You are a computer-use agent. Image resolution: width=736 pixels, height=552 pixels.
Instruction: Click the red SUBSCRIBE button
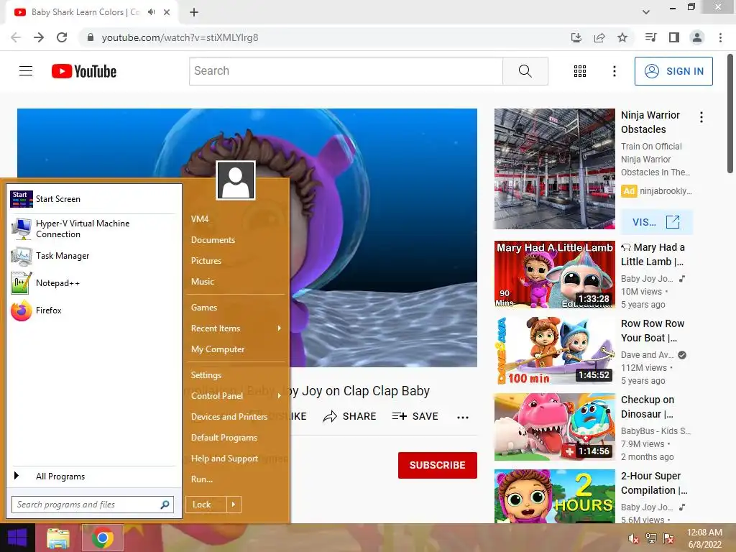point(438,465)
